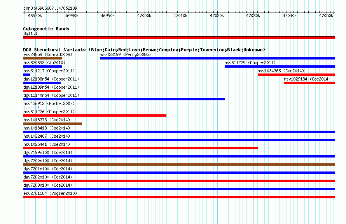This screenshot has height=224, width=346.
Task: Select the red dgv7202n100 loss bar
Action: coord(179,181)
